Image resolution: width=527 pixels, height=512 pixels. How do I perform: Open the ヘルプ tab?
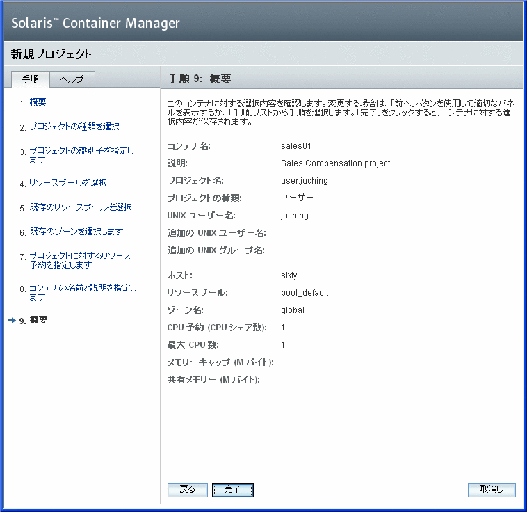72,79
